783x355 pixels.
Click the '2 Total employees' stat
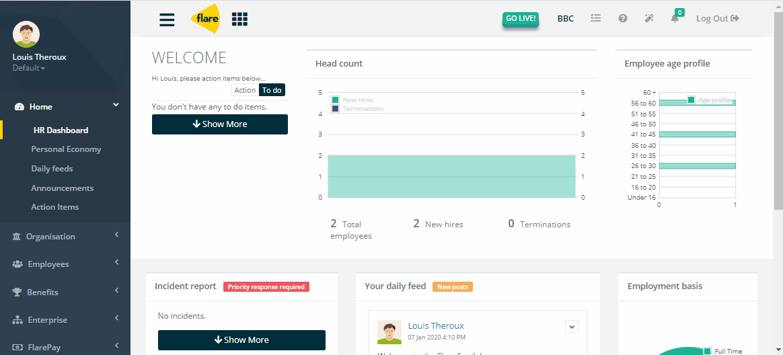[x=351, y=229]
